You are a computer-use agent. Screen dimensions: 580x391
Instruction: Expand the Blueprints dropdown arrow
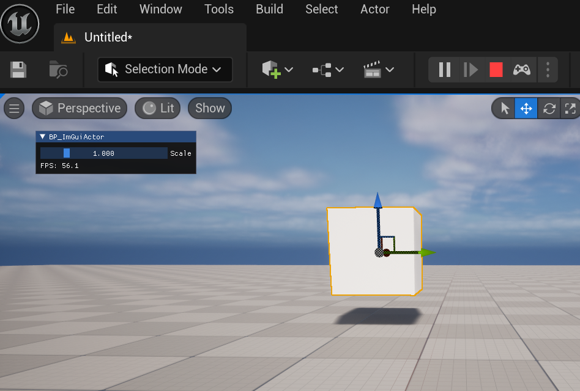click(x=340, y=70)
